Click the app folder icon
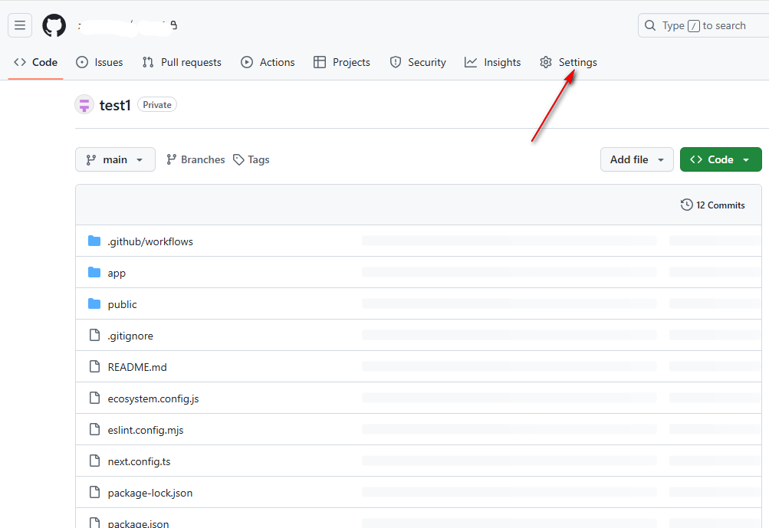Image resolution: width=769 pixels, height=528 pixels. 94,273
